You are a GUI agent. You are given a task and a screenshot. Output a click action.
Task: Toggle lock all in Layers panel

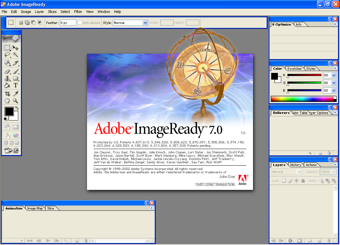pyautogui.click(x=303, y=181)
